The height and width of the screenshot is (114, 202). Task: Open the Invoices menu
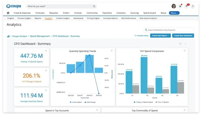point(78,13)
